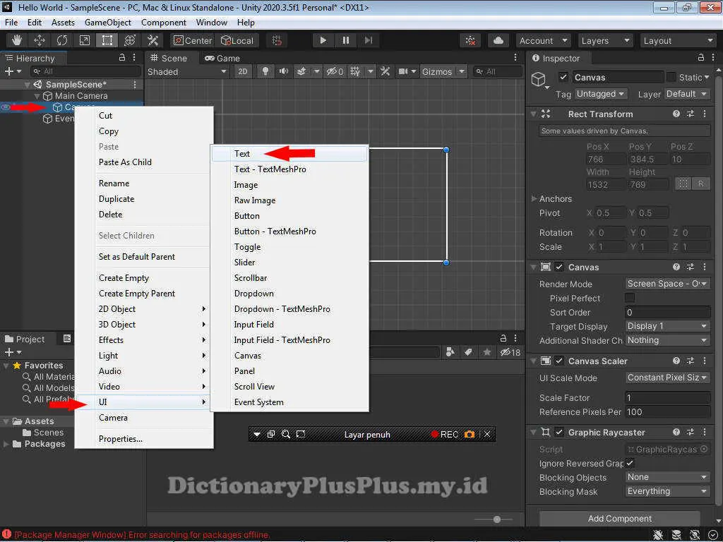Click the star icon in the Project toolbar

pos(487,352)
